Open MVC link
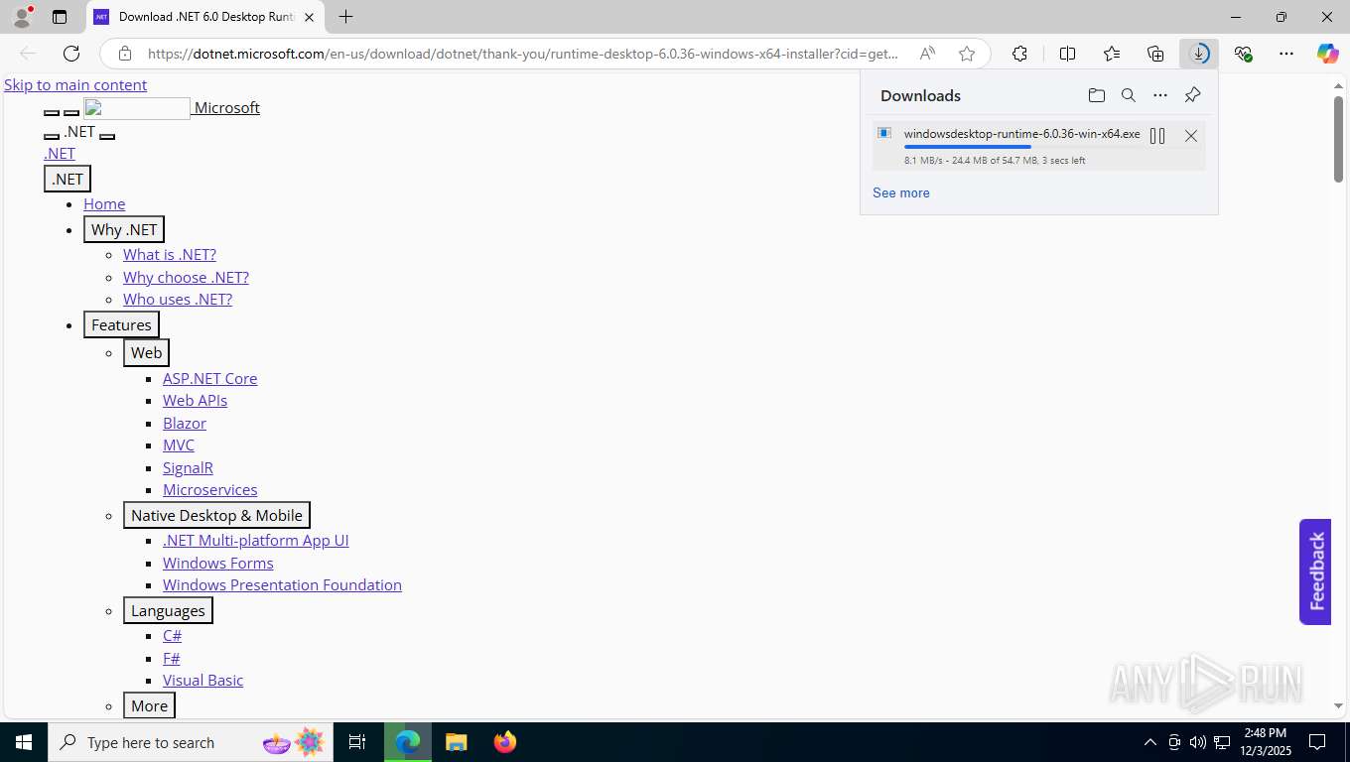 click(x=179, y=444)
